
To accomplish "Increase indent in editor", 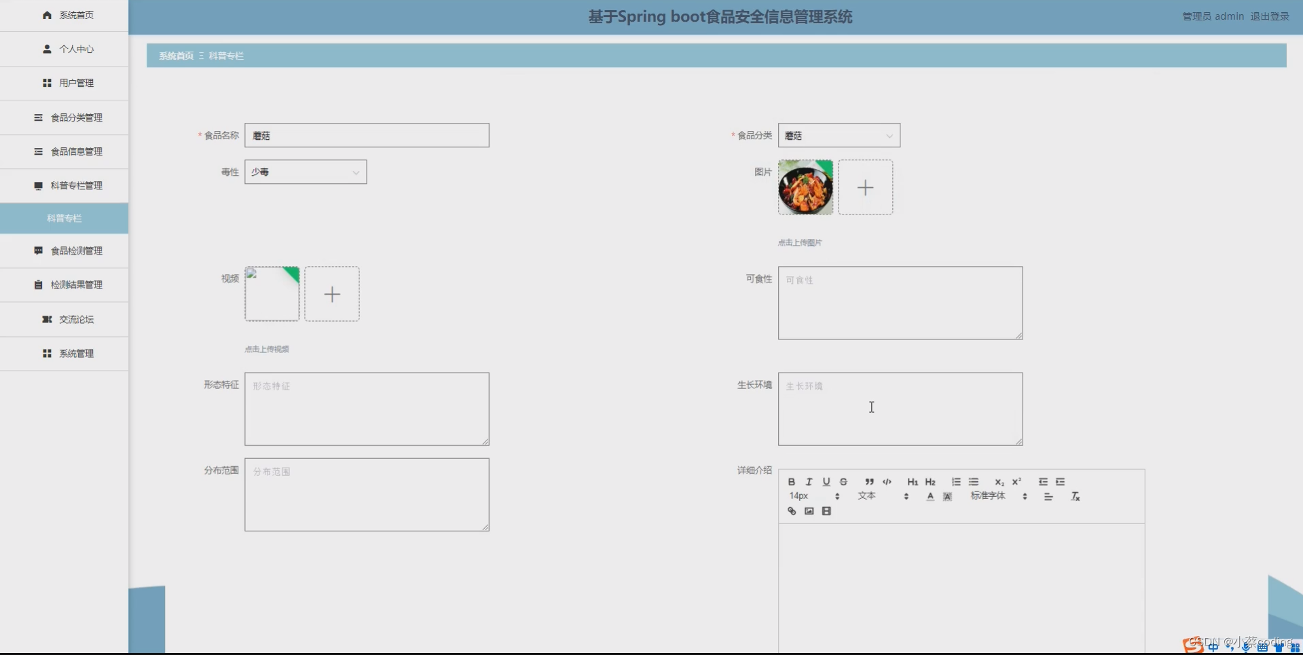I will point(1060,482).
